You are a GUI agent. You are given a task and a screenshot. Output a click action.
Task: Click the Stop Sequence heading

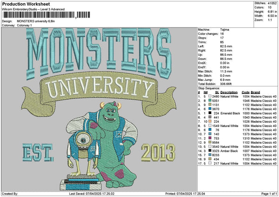[209, 88]
